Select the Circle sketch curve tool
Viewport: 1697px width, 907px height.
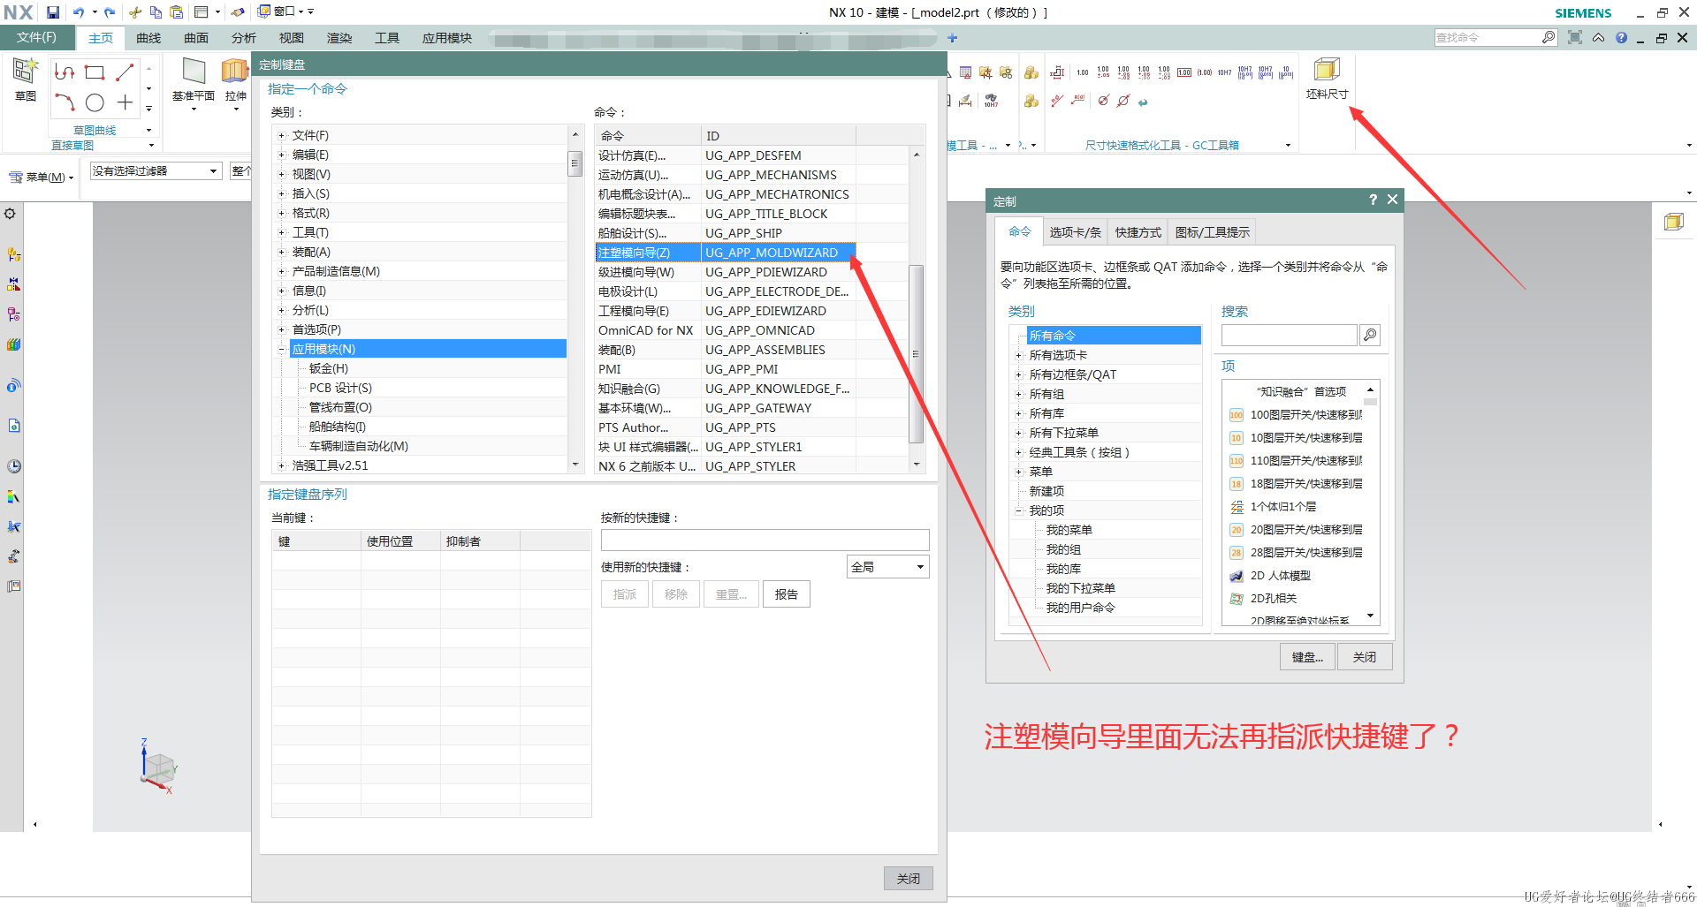(95, 103)
